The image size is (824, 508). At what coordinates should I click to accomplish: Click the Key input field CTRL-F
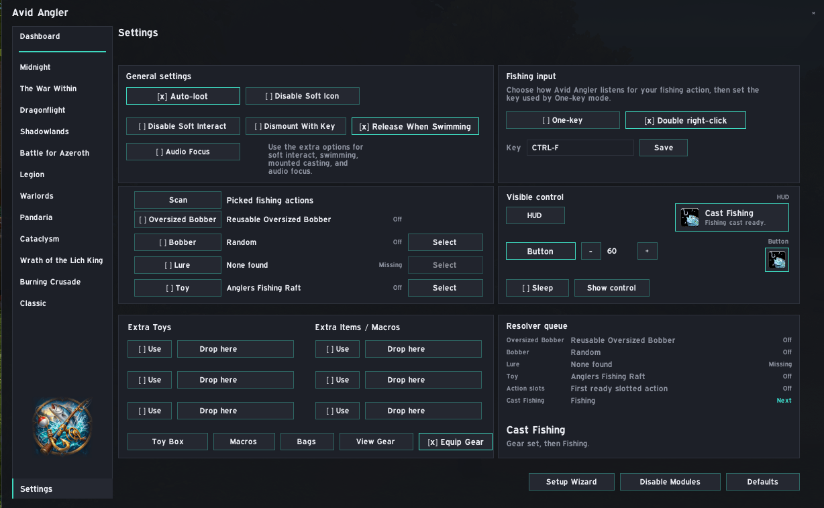point(580,148)
